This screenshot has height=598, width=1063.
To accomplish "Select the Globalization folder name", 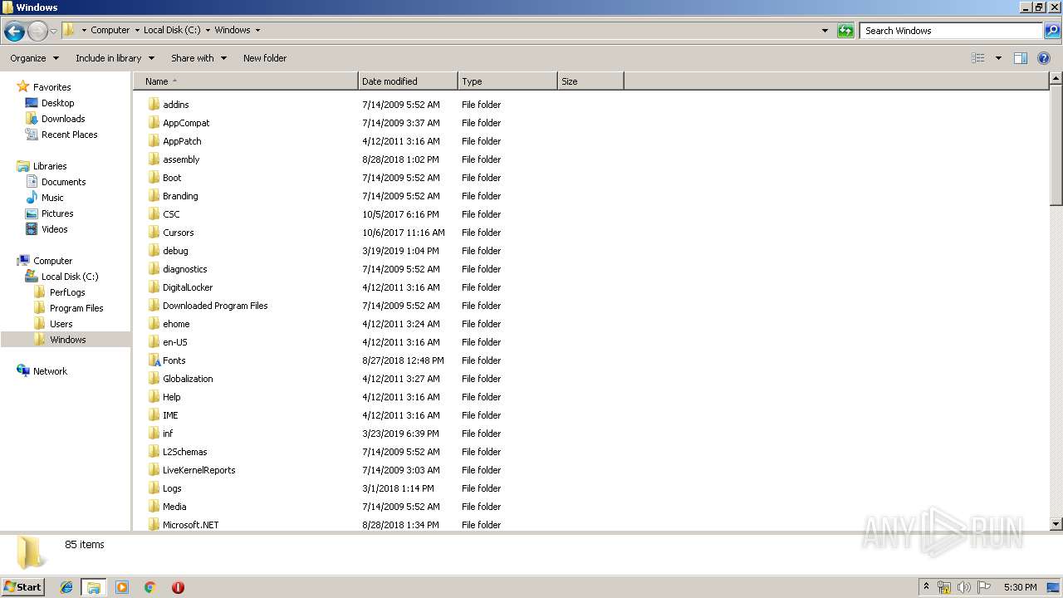I will pos(188,379).
